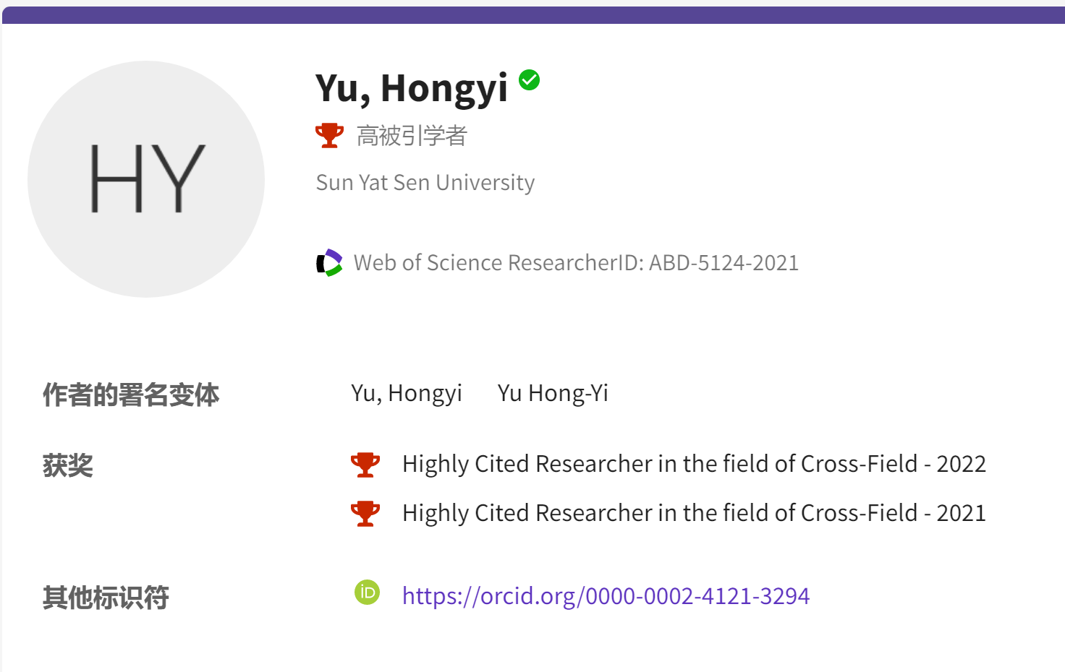This screenshot has width=1065, height=672.
Task: Click the author name Yu, Hongyi heading
Action: tap(411, 88)
